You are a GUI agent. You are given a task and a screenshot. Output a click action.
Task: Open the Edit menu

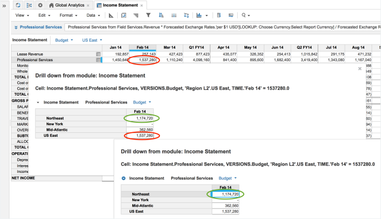44,16
